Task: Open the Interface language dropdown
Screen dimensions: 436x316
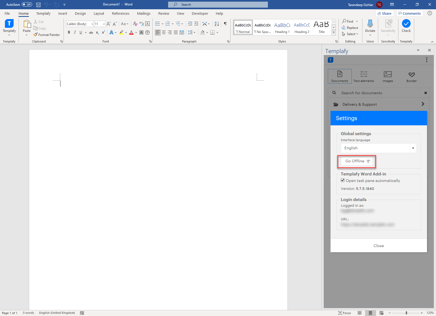Action: click(413, 148)
